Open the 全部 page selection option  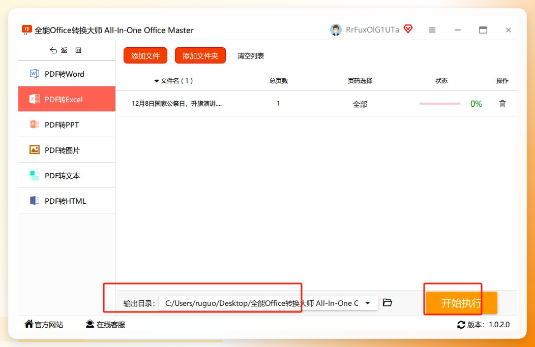360,104
